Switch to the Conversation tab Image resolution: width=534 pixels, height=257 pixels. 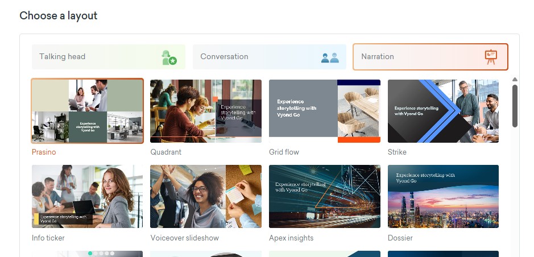270,57
